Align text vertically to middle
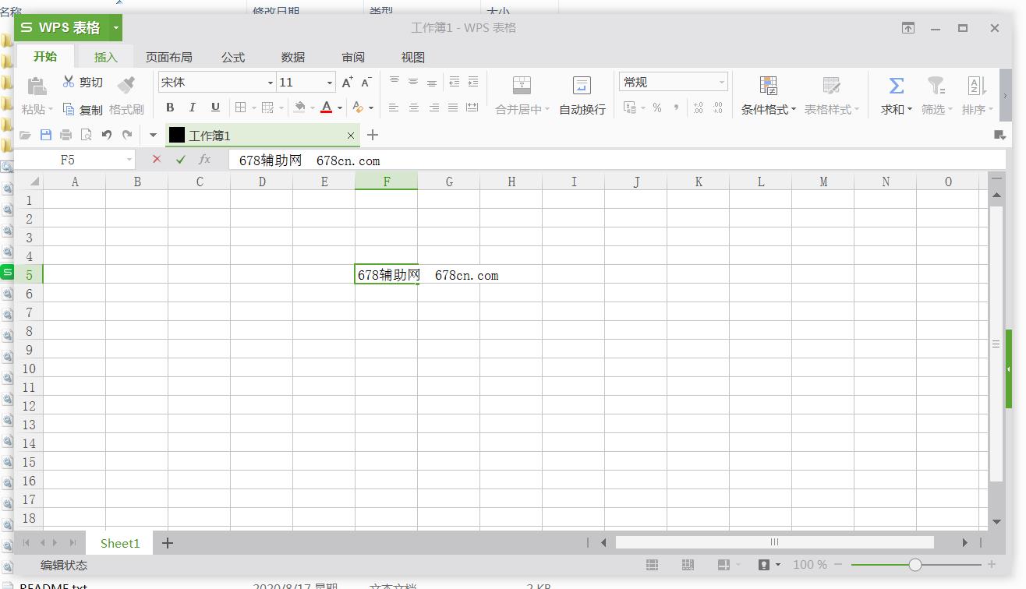This screenshot has height=589, width=1026. point(413,82)
